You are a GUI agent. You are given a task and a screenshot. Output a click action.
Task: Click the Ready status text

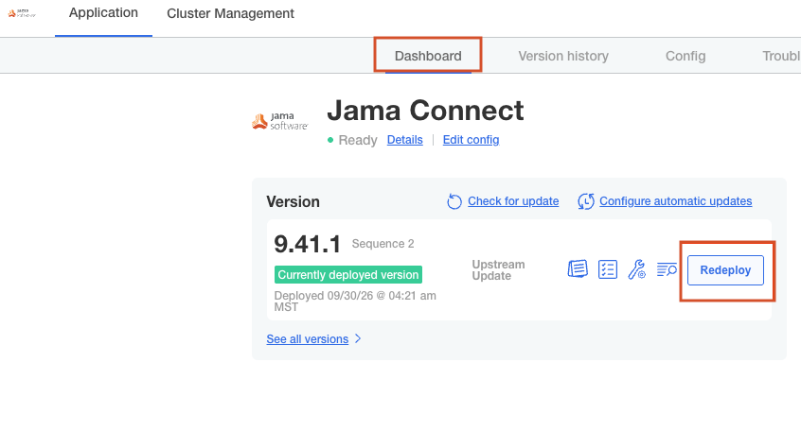(358, 140)
